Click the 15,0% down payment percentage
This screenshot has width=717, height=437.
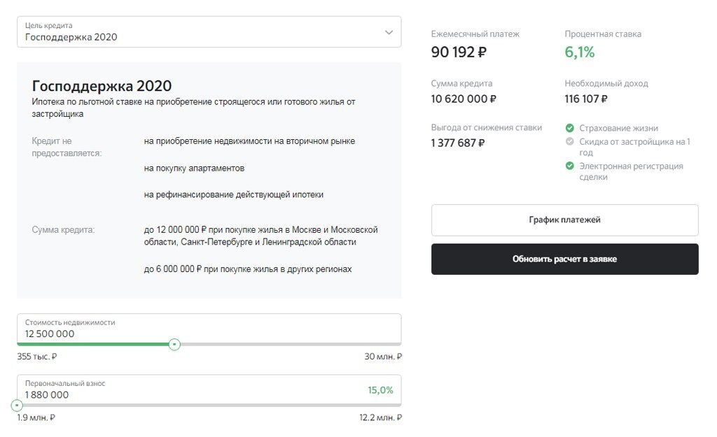click(x=380, y=390)
